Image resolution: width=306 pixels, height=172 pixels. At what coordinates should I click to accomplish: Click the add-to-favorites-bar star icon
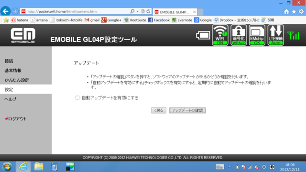[6, 20]
